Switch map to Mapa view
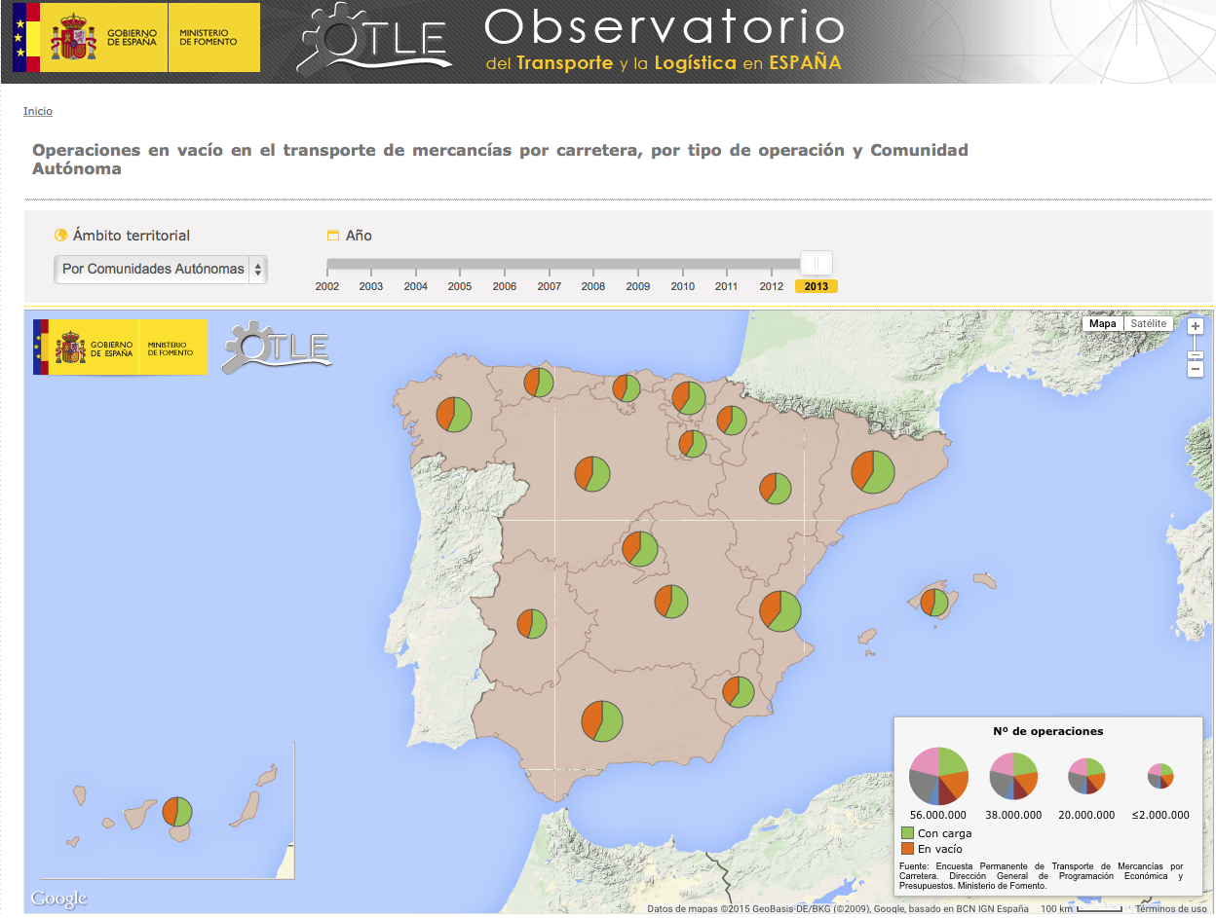Image resolution: width=1216 pixels, height=918 pixels. point(1102,324)
